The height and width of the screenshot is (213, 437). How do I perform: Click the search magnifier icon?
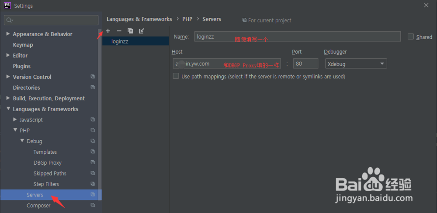pyautogui.click(x=10, y=20)
